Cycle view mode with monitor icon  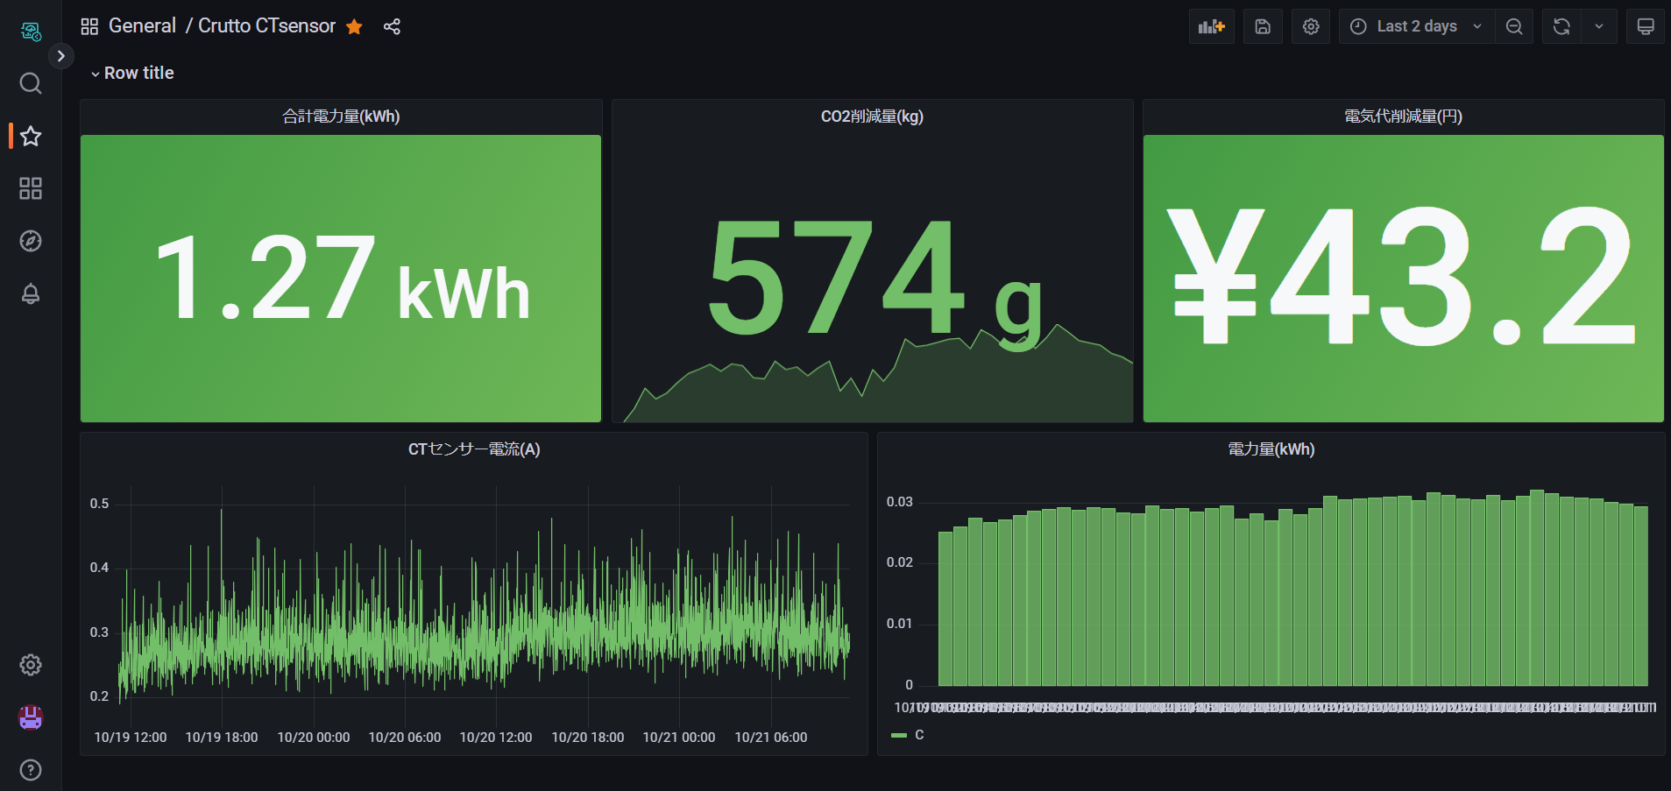click(1646, 26)
